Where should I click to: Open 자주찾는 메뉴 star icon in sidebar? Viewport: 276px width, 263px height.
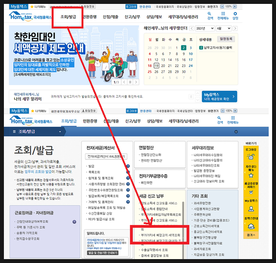click(251, 176)
